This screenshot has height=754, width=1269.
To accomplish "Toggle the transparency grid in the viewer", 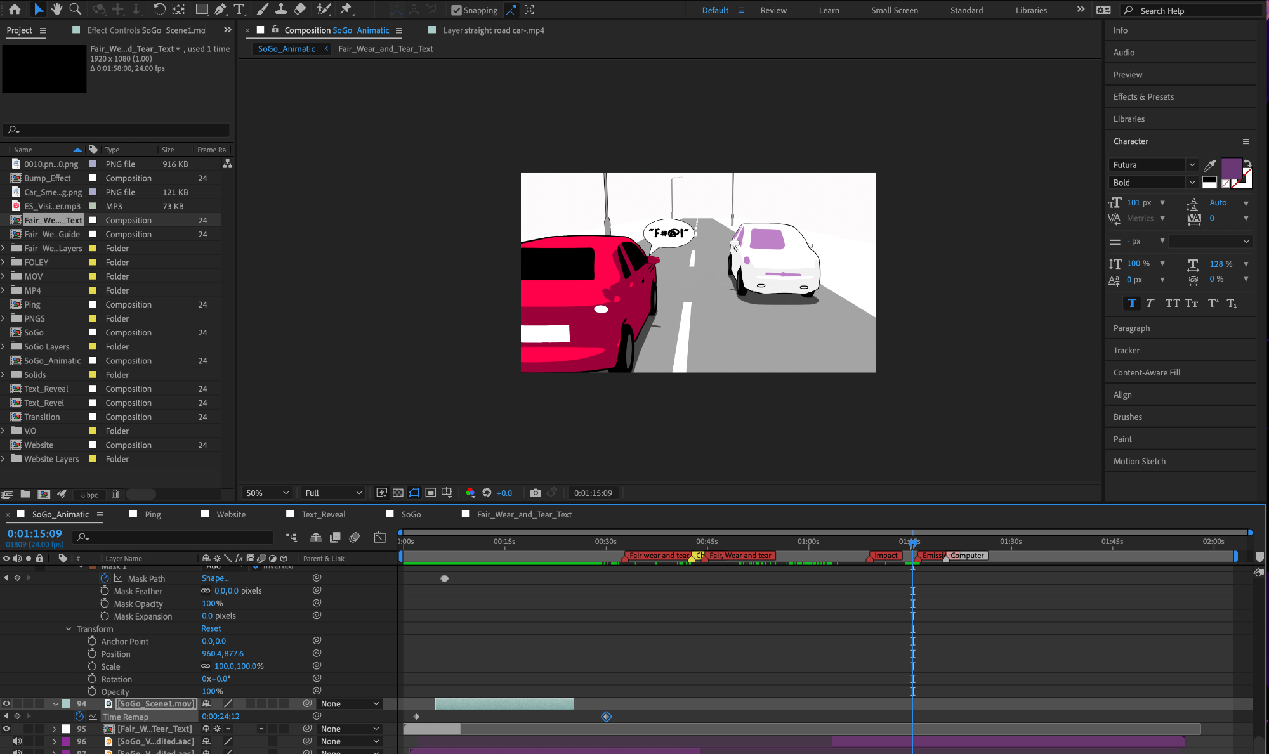I will tap(398, 493).
